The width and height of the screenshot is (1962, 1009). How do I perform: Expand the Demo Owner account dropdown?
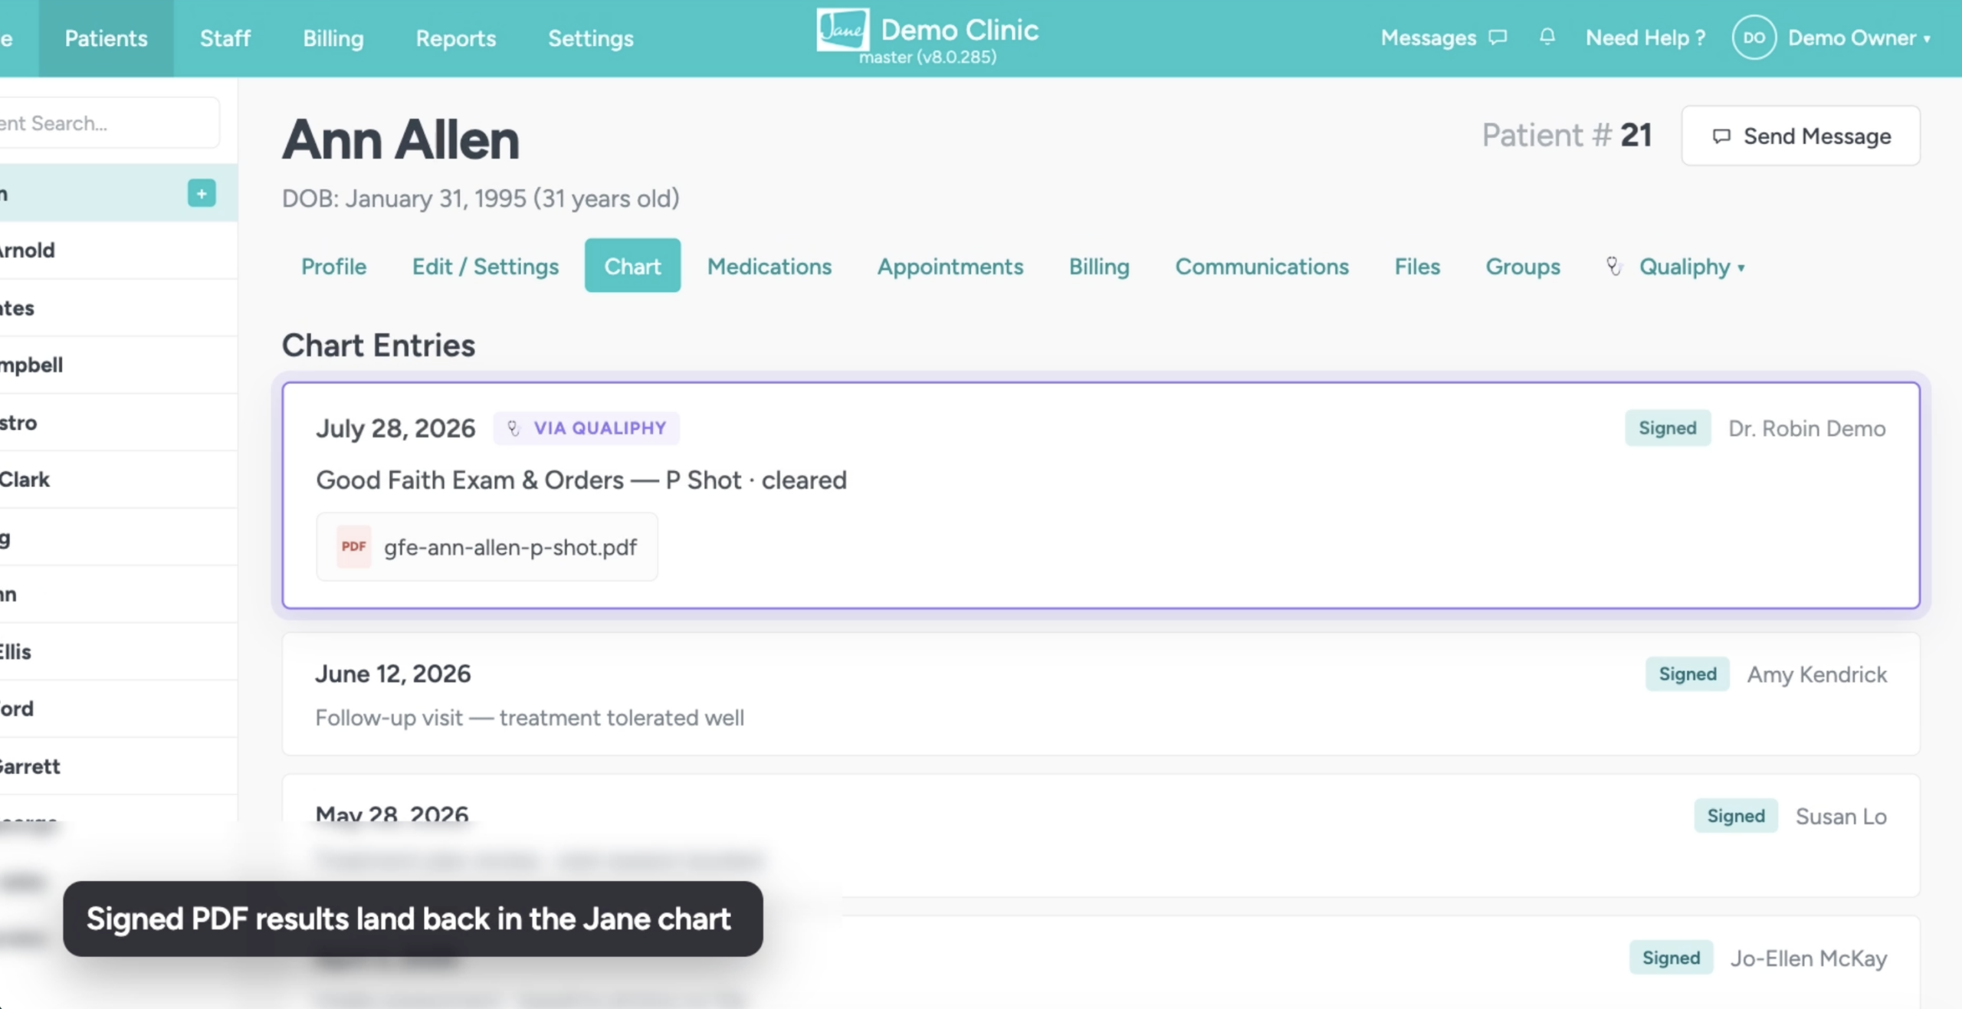(x=1927, y=38)
